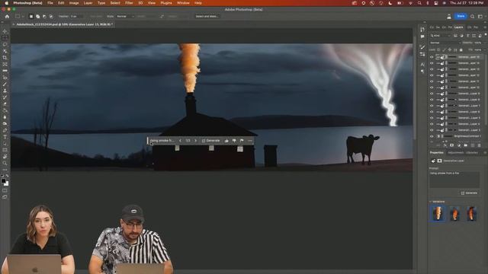Open the Filter menu
The image size is (488, 274).
pos(129,3)
